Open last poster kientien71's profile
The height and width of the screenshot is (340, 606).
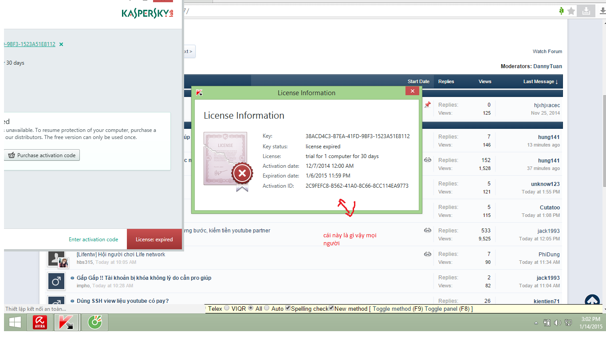coord(547,301)
